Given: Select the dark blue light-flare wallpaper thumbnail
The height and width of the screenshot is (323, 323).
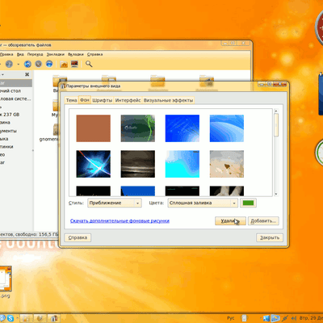Looking at the screenshot, I should [93, 164].
